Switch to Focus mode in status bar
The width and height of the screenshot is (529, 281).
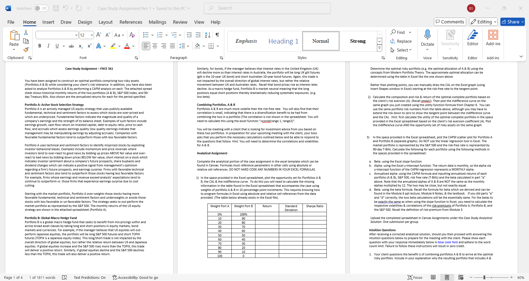(415, 277)
